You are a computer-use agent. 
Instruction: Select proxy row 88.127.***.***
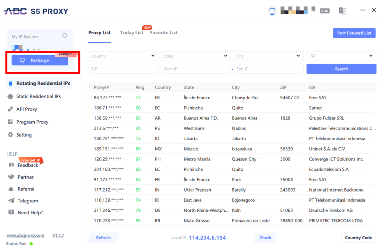(232, 98)
